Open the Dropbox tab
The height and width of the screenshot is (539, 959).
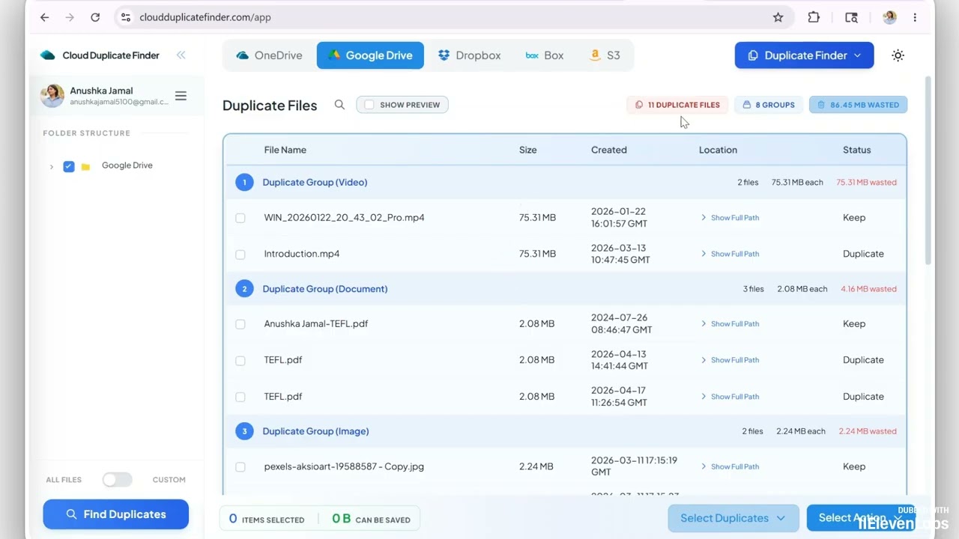tap(469, 55)
